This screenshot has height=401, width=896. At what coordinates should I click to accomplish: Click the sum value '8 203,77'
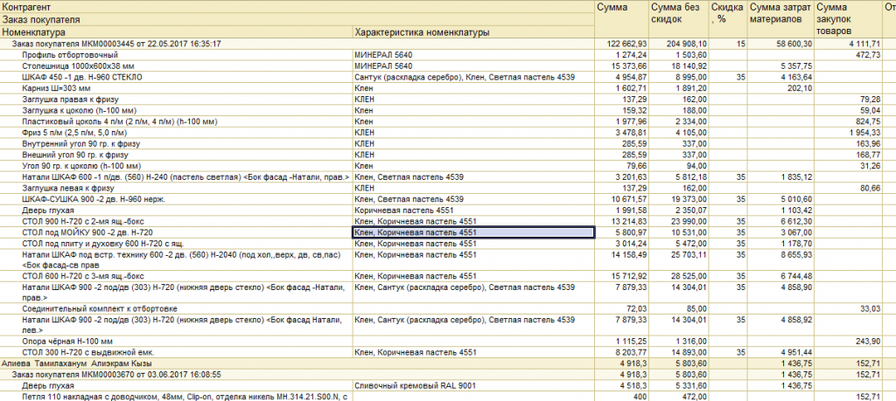633,353
